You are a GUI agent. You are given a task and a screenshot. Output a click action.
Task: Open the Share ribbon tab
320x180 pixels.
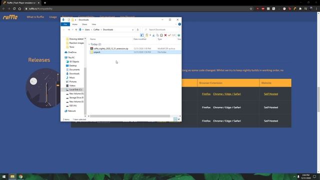click(x=84, y=24)
